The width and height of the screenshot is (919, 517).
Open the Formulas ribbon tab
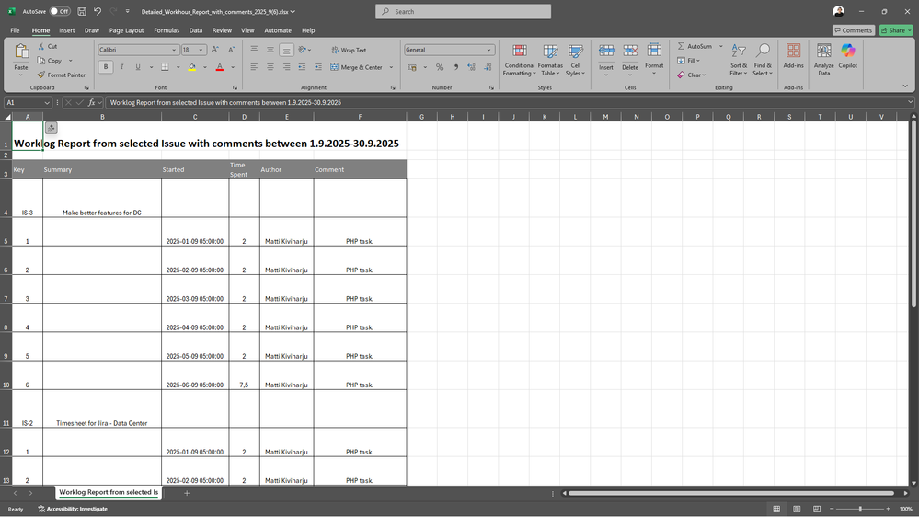click(x=167, y=30)
